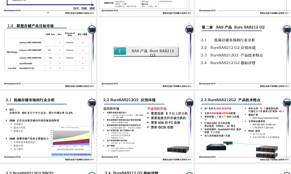The height and width of the screenshot is (174, 291).
Task: Click the sub-bullet 提高可用性
Action: coord(19,128)
